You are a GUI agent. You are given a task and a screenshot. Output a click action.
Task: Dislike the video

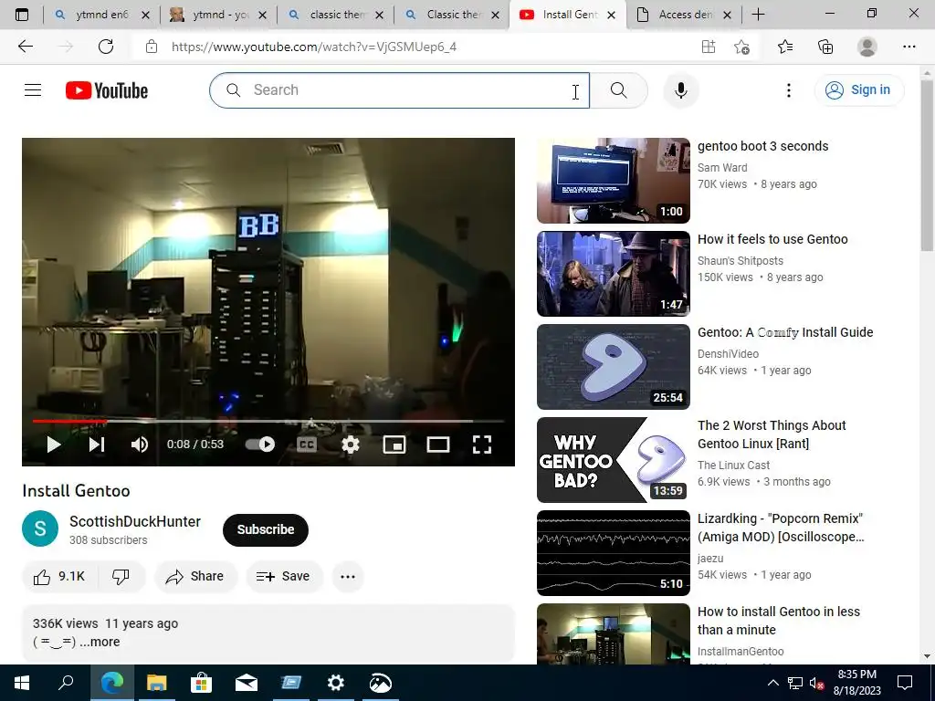pyautogui.click(x=121, y=577)
